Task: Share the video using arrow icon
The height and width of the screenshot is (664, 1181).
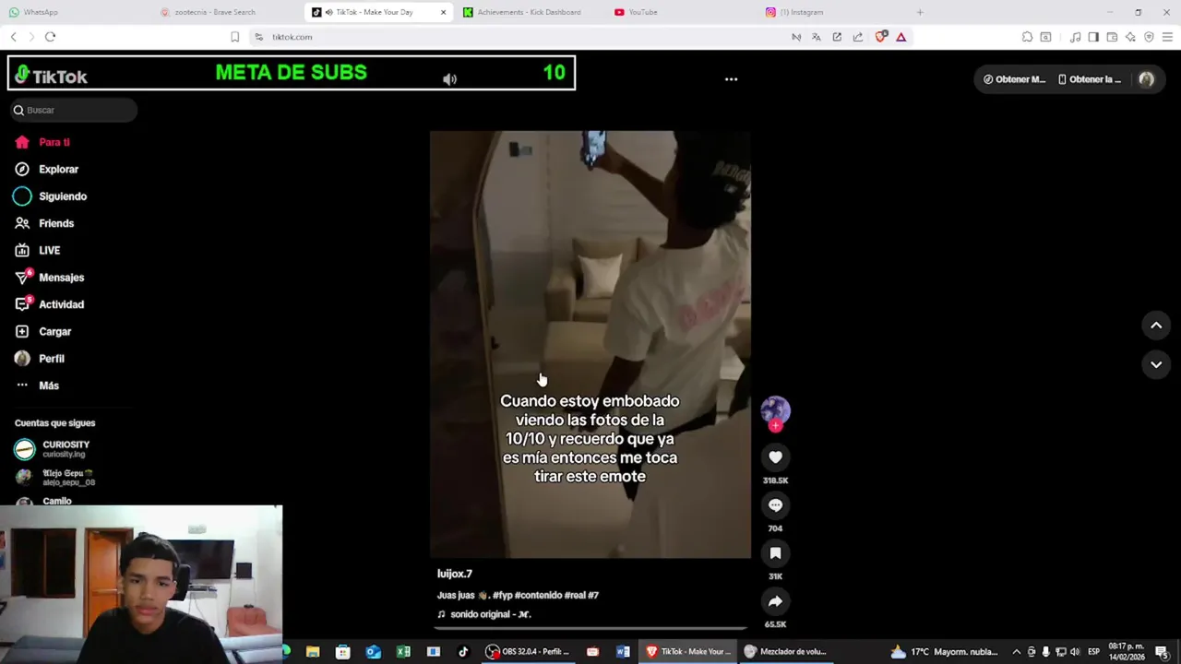Action: (775, 601)
